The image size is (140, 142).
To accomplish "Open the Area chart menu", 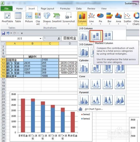I will (x=118, y=19).
